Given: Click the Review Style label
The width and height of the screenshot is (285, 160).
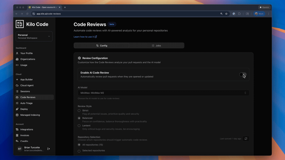Looking at the screenshot, I should (85, 106).
